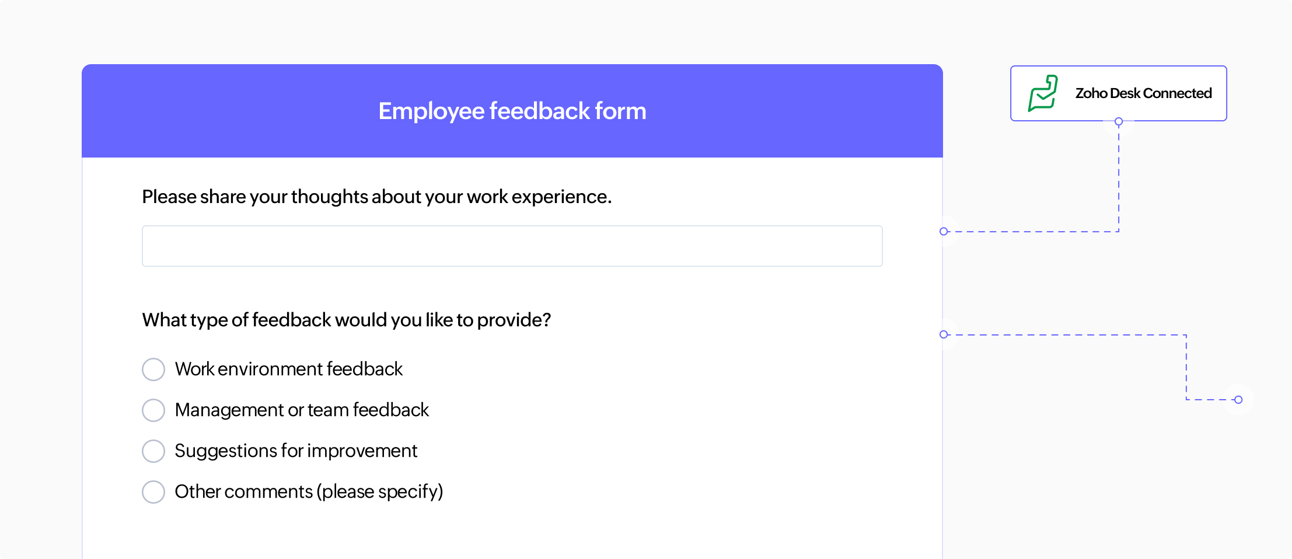This screenshot has width=1292, height=559.
Task: Choose the "Management or team feedback" option
Action: [153, 410]
